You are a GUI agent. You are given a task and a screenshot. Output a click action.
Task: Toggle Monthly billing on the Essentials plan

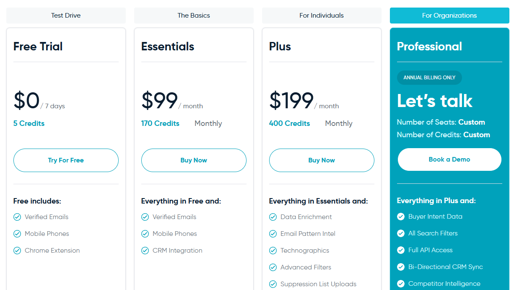tap(208, 123)
